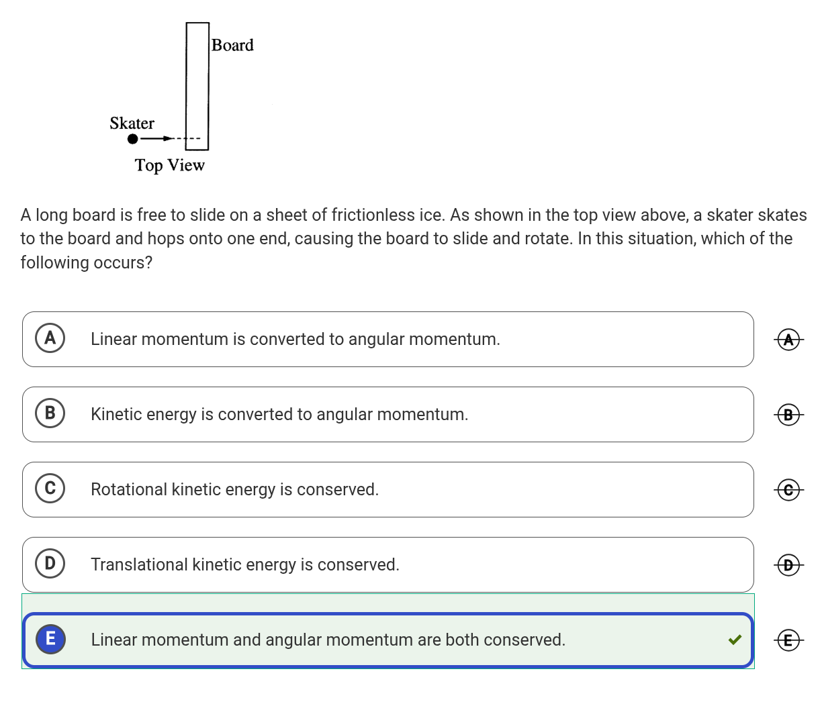Click the green checkmark on answer E

(x=735, y=640)
